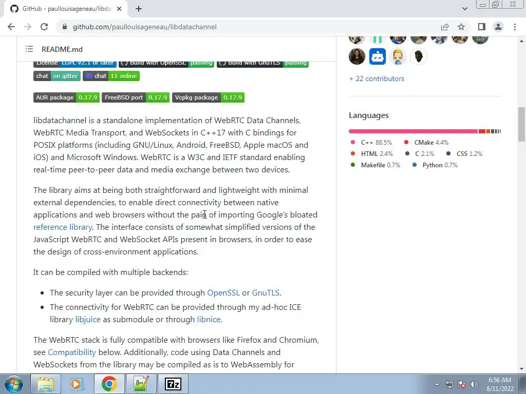Click the CMake 4.4% language entry
Viewport: 526px width, 394px height.
(426, 143)
